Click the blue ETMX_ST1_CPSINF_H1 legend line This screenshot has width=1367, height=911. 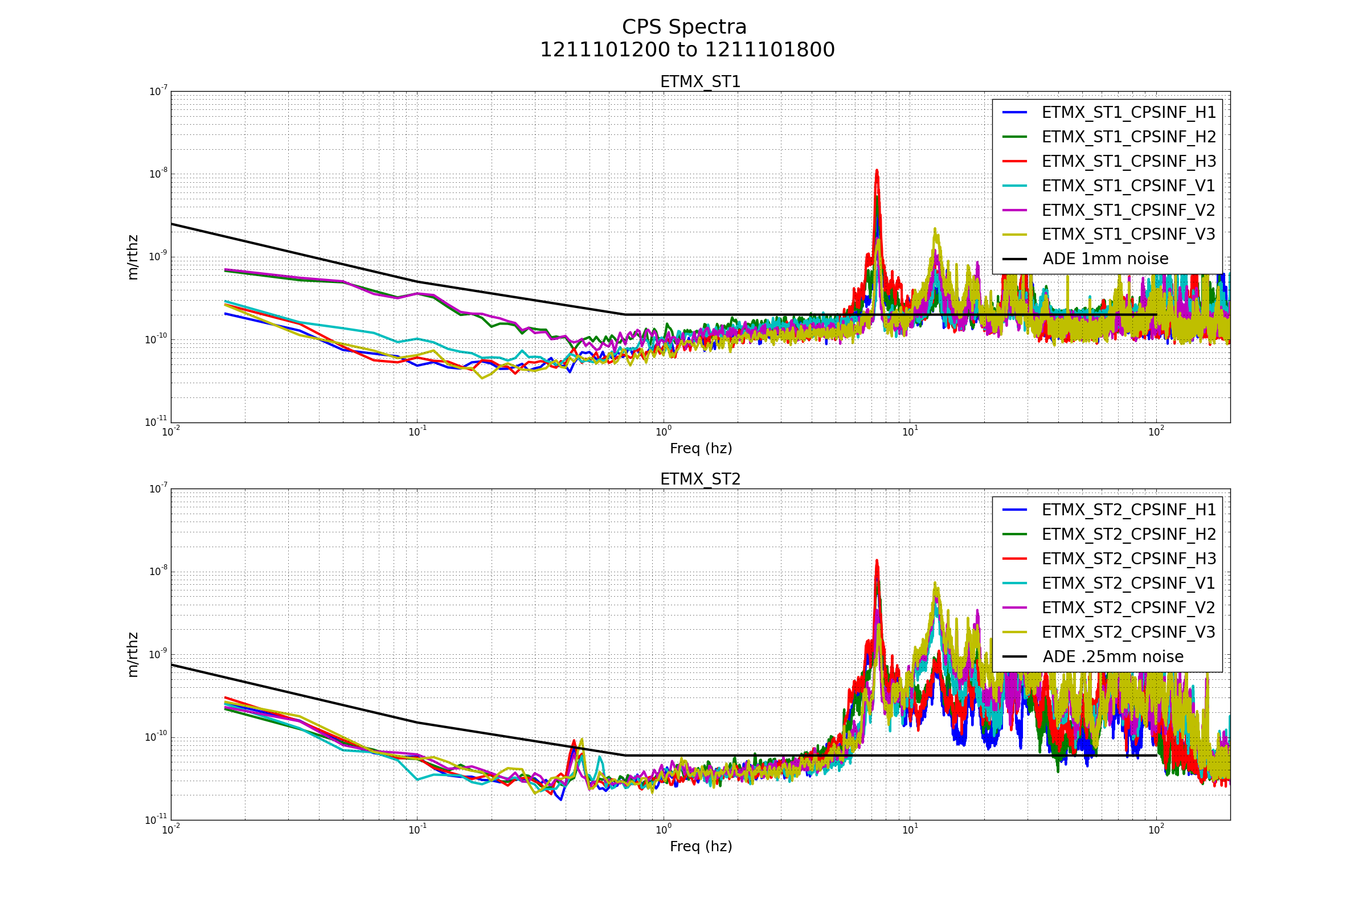pyautogui.click(x=1015, y=112)
